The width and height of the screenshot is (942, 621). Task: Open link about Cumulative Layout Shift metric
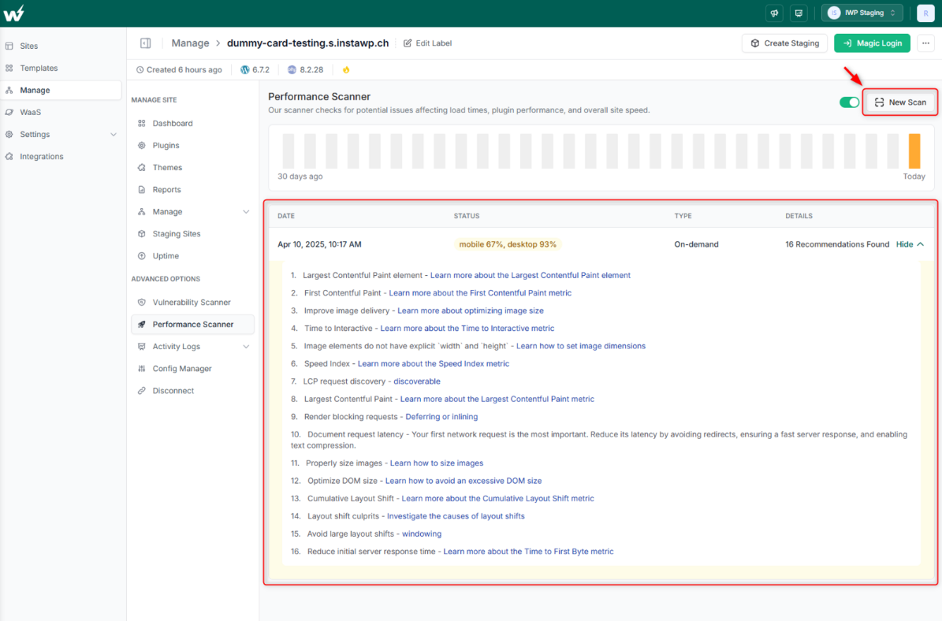pyautogui.click(x=497, y=499)
